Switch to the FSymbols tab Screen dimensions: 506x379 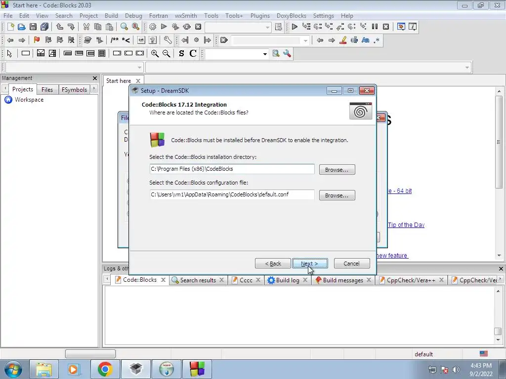[x=74, y=90]
